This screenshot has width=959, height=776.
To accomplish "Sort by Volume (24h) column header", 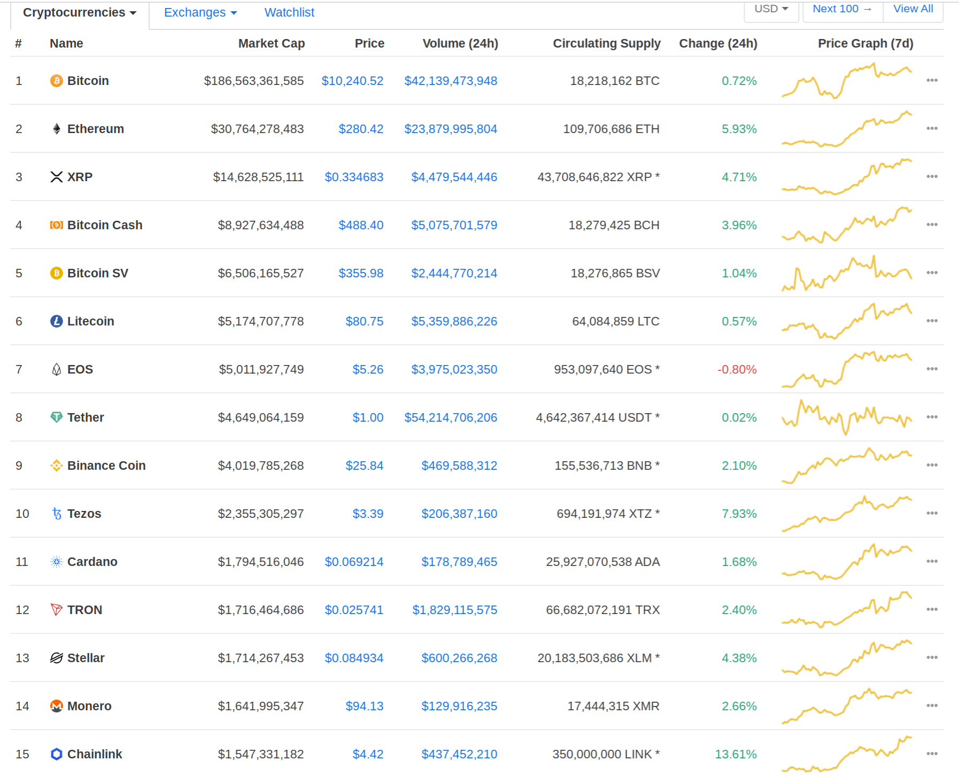I will point(460,43).
